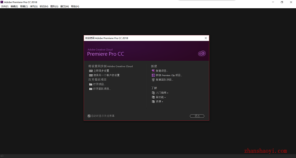296x158 pixels.
Task: Open the Sequence (序列) menu
Action: tap(34, 7)
